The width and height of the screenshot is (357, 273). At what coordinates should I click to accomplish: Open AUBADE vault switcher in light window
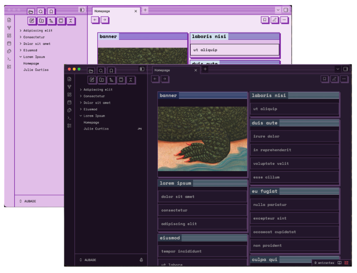coord(28,201)
